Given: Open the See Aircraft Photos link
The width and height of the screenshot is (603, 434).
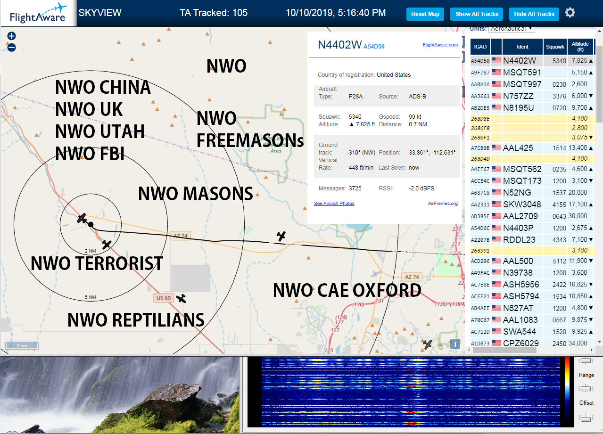Looking at the screenshot, I should pos(334,204).
